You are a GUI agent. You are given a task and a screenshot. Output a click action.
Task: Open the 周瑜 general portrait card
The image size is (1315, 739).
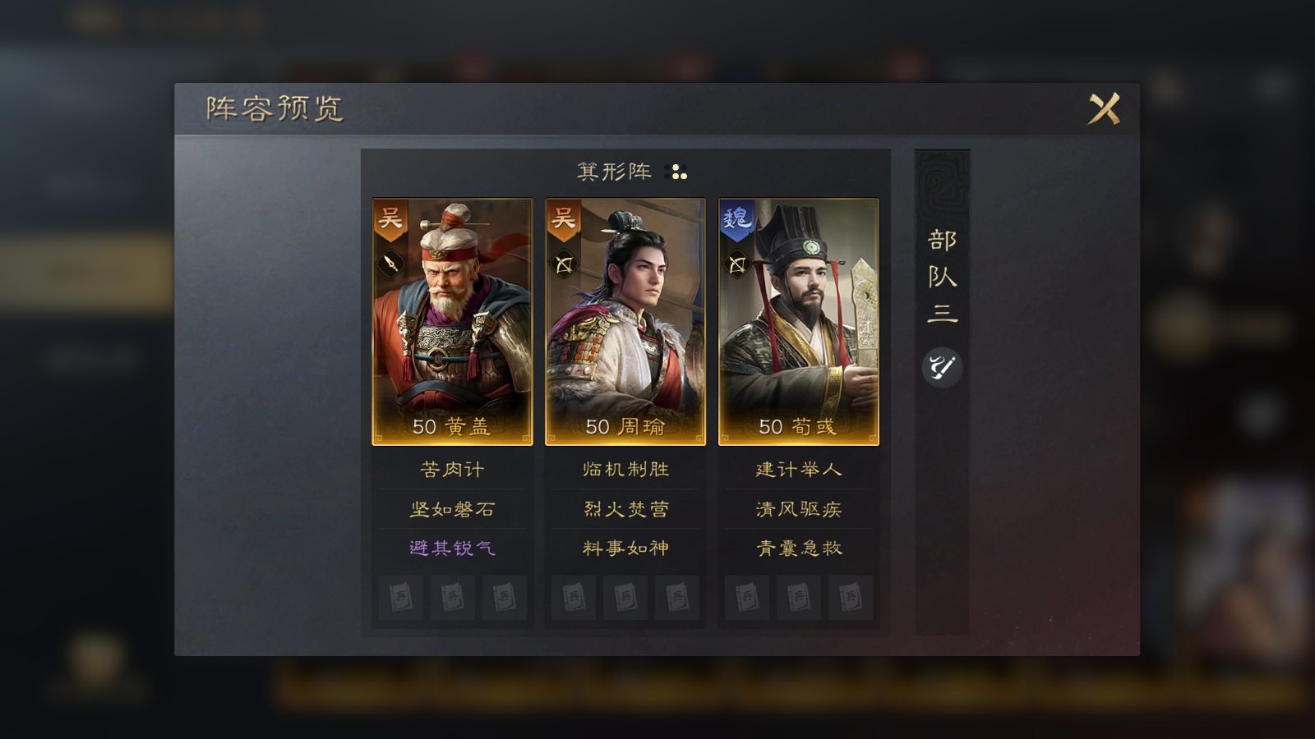coord(625,322)
